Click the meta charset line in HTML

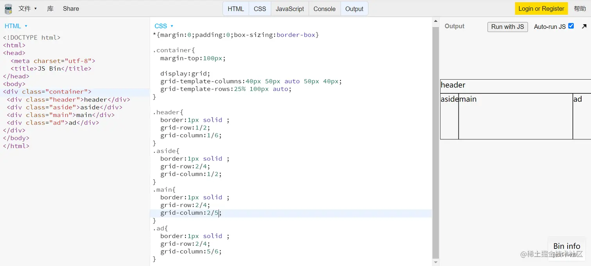(53, 61)
